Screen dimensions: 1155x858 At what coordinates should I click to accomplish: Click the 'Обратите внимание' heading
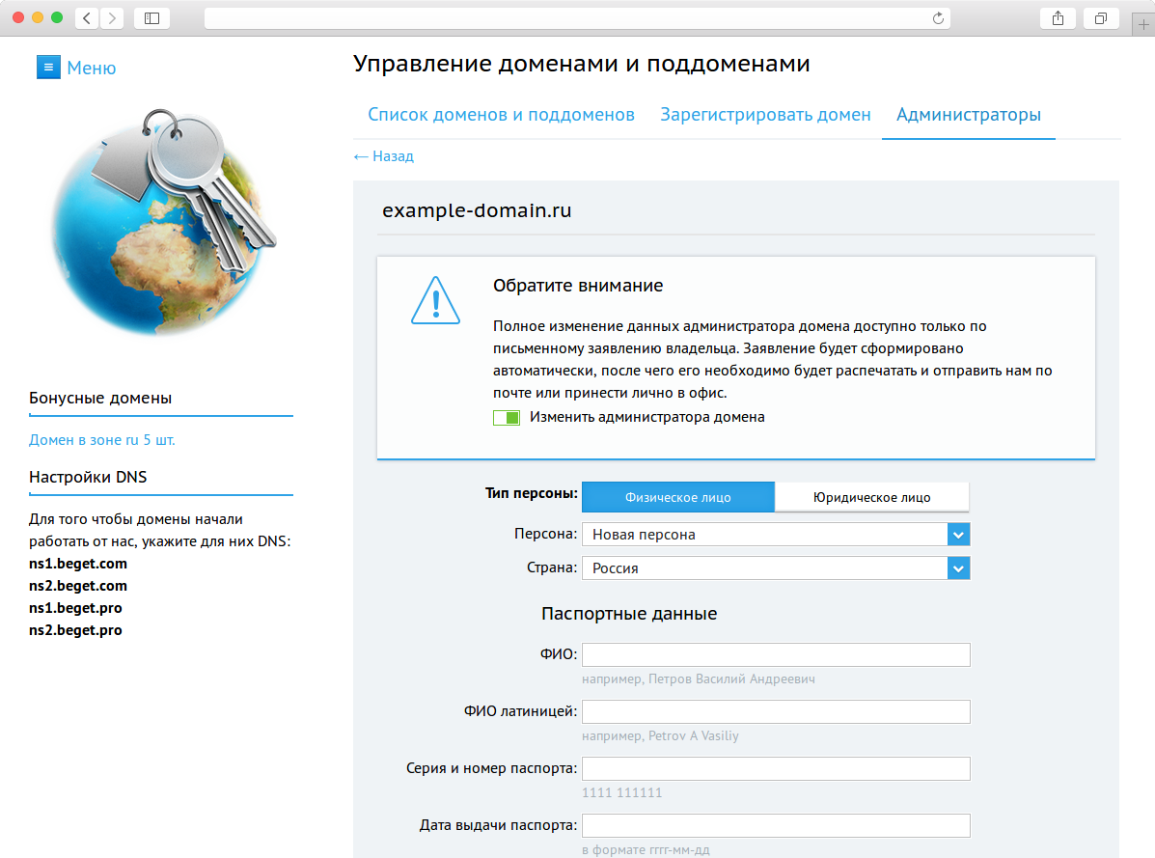(x=578, y=286)
